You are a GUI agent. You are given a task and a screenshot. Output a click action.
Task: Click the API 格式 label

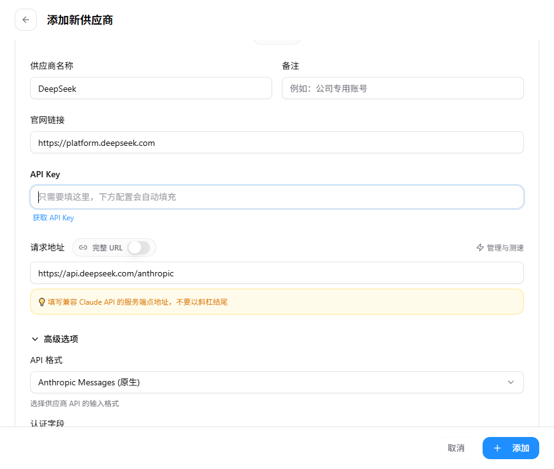click(46, 360)
